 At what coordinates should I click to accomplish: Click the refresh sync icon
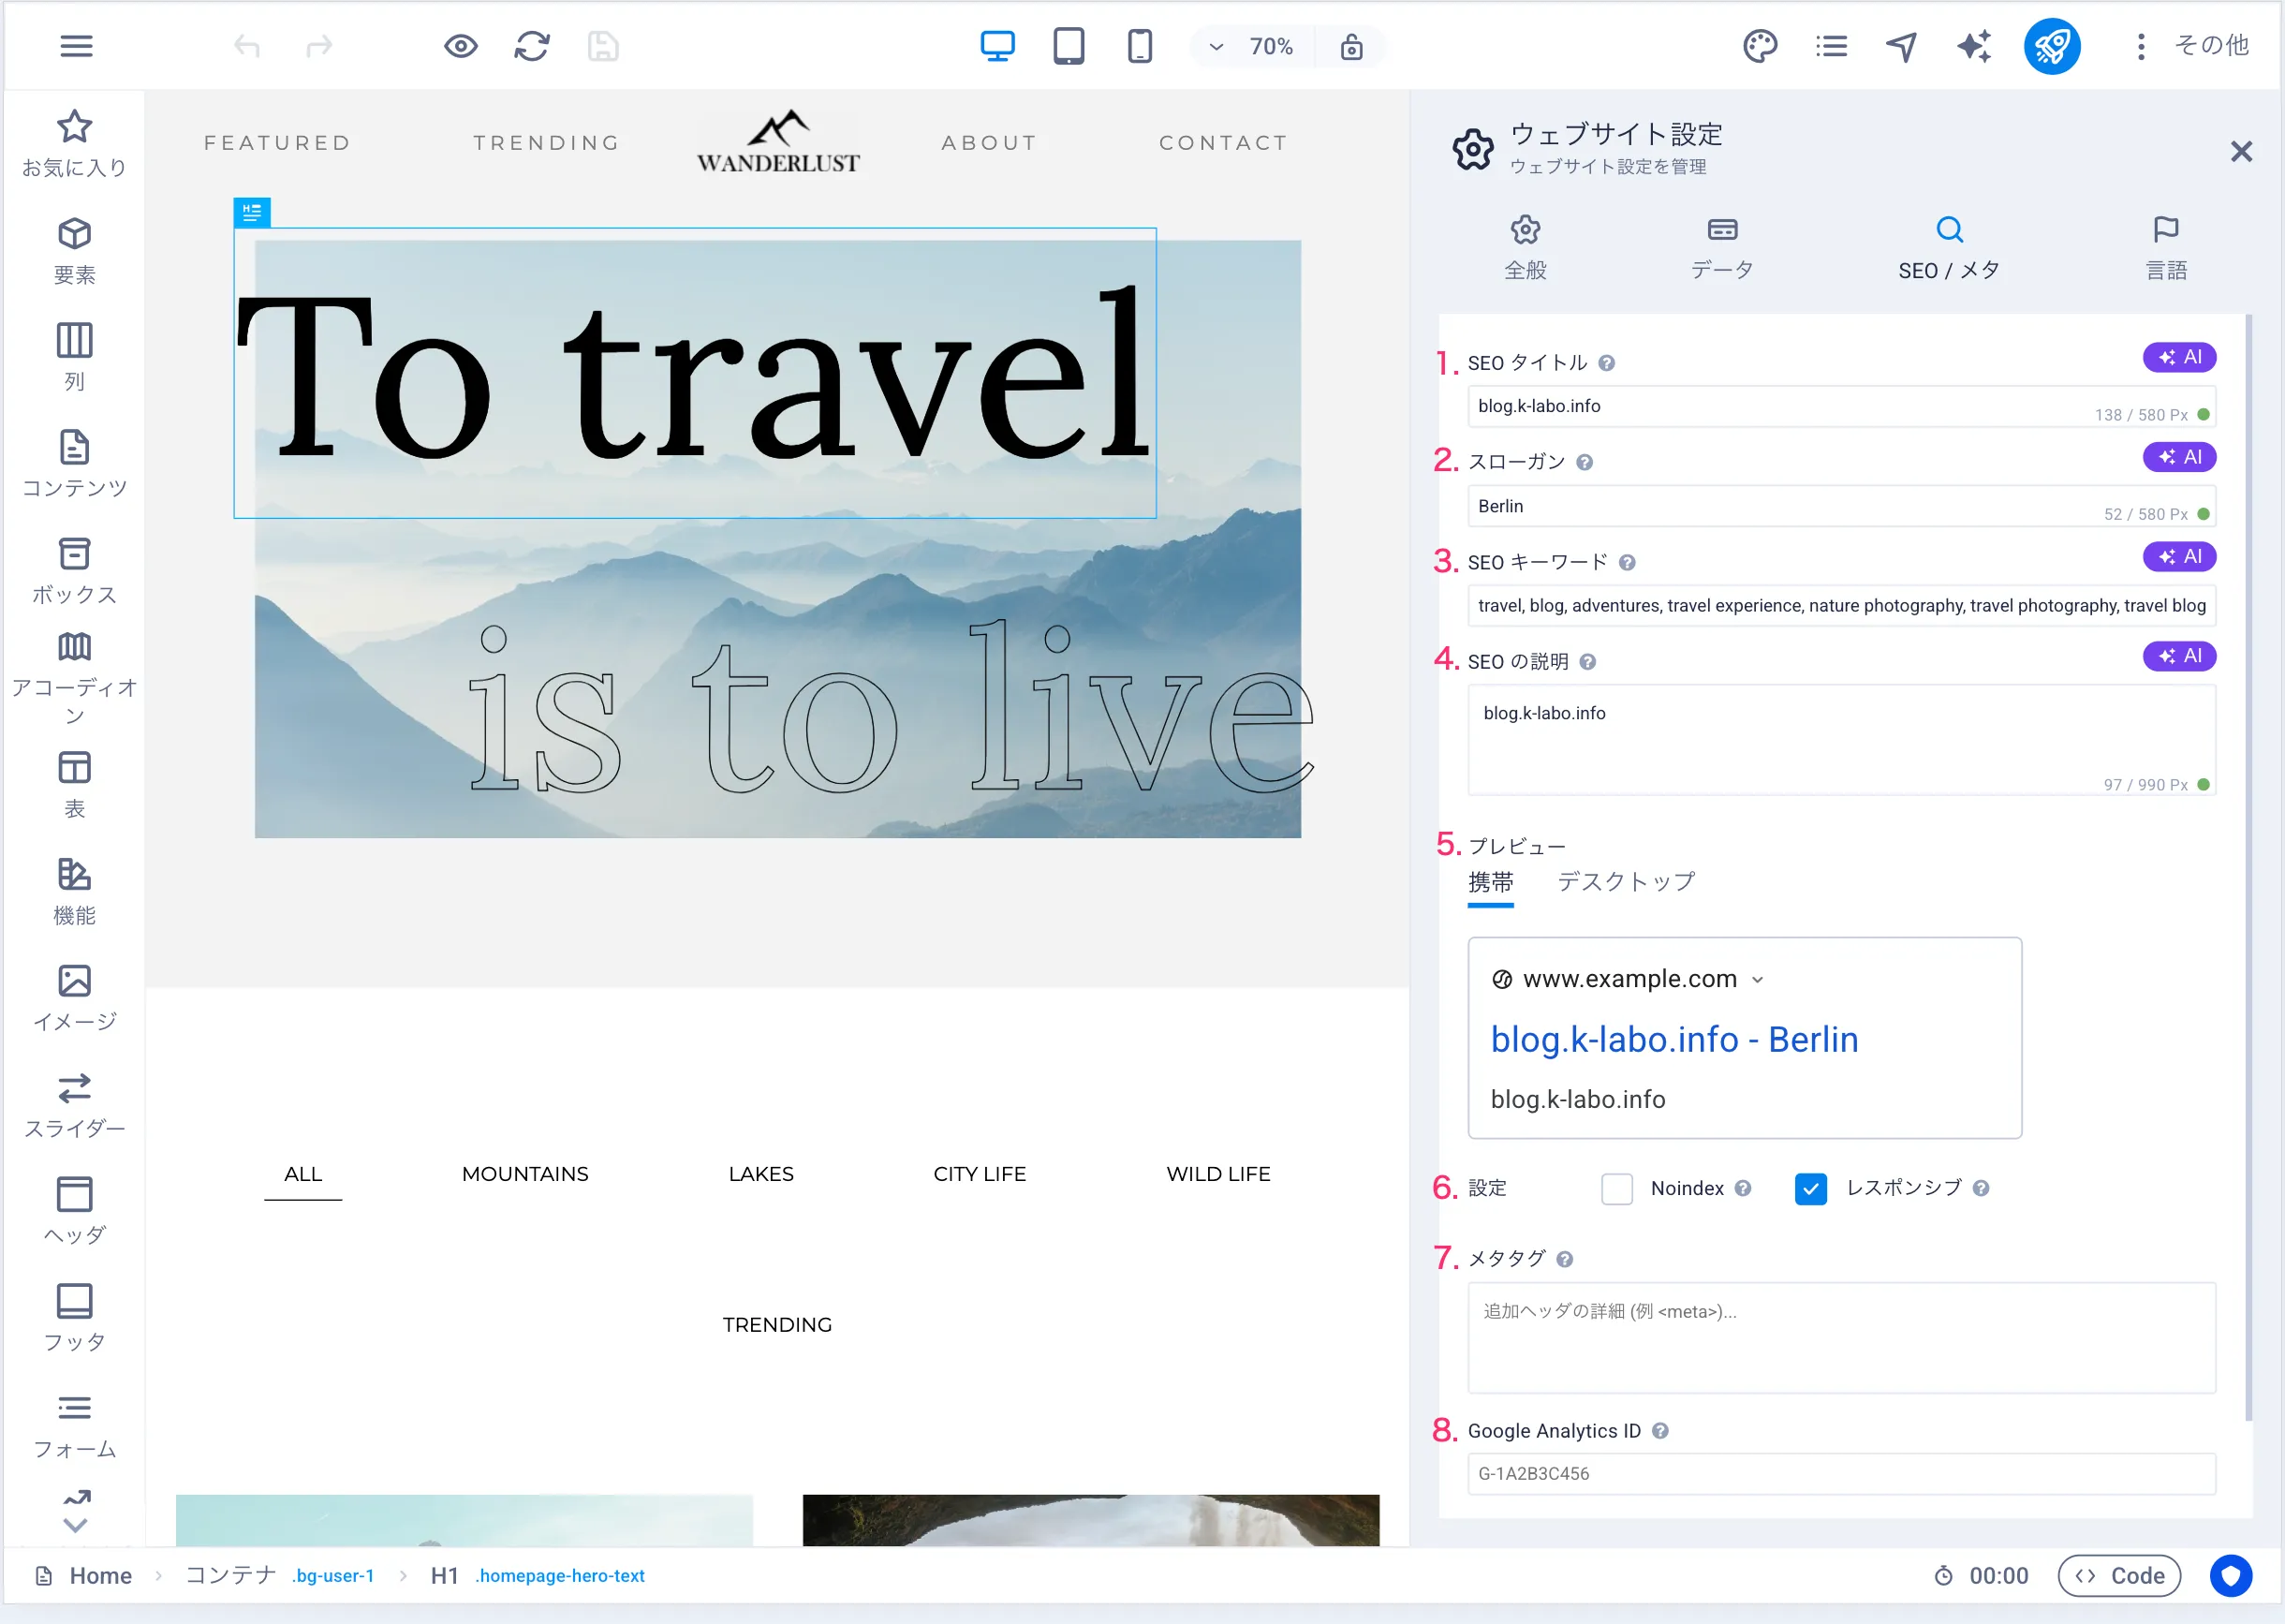[x=532, y=46]
